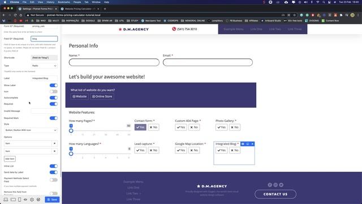Click the Email input field
The image size is (362, 204).
(208, 62)
